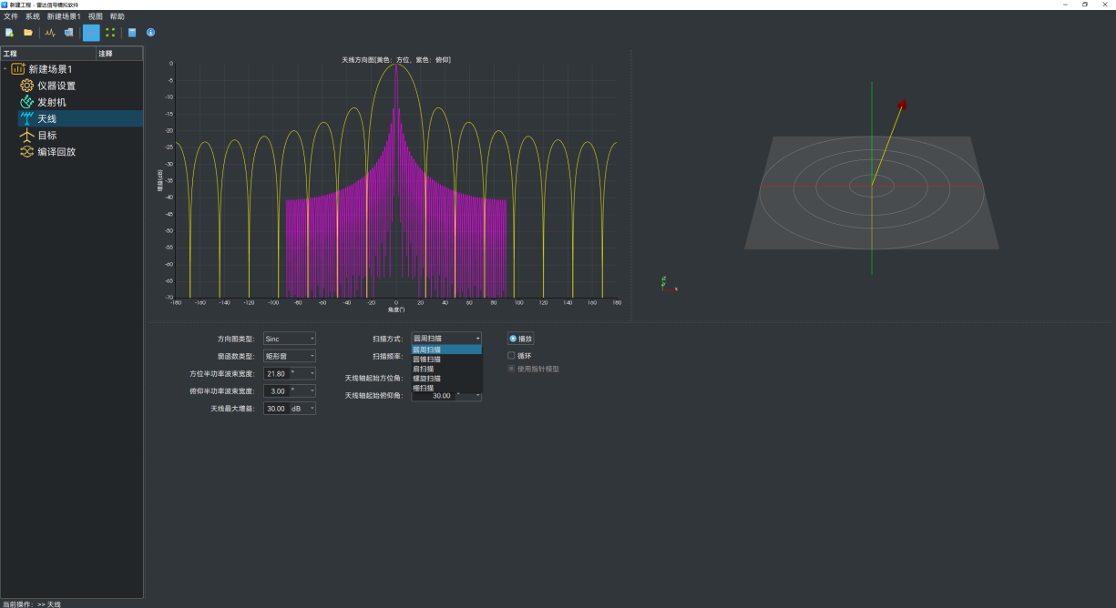Viewport: 1116px width, 608px height.
Task: Click the blue calculator toolbar icon
Action: pos(132,33)
